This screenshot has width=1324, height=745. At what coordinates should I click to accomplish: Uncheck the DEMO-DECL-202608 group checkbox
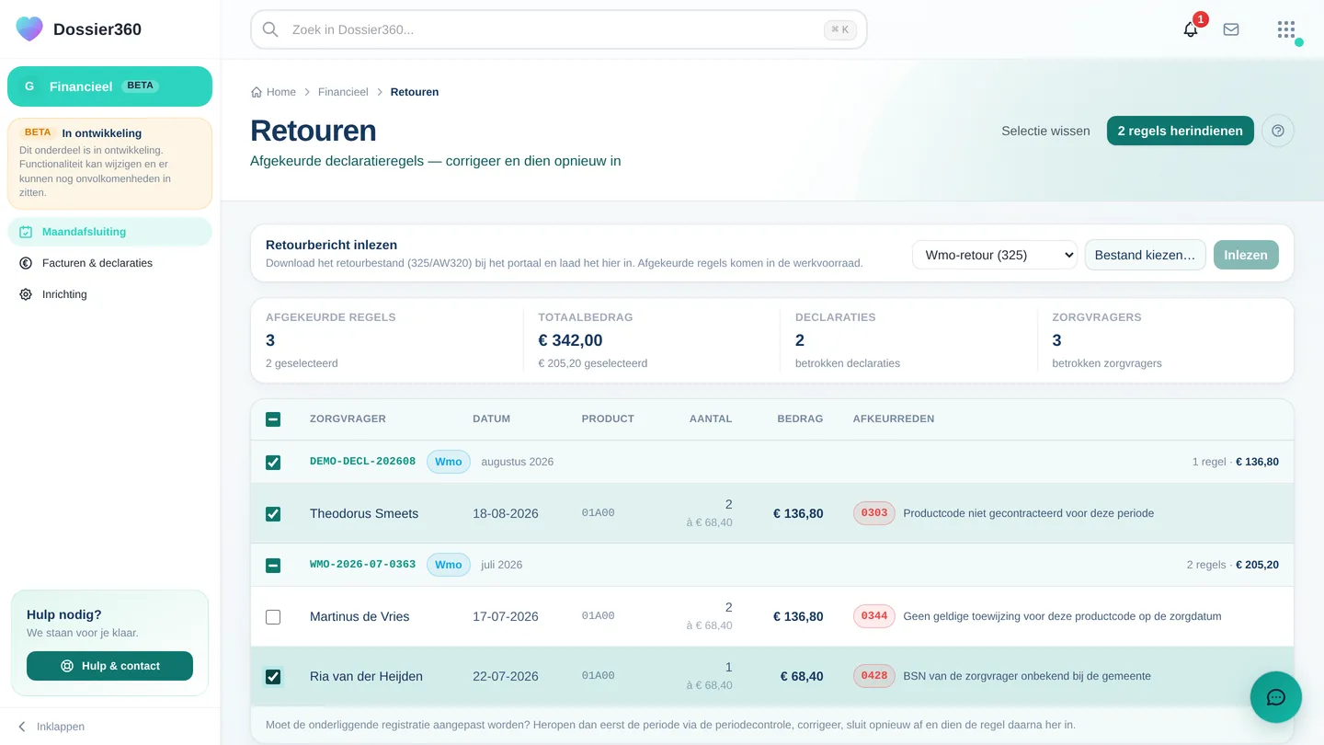click(273, 462)
